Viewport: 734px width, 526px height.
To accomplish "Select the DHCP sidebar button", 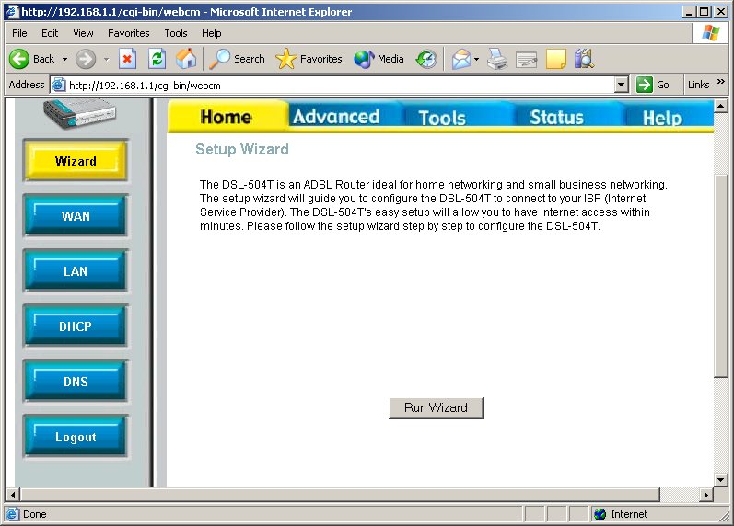I will pos(76,326).
